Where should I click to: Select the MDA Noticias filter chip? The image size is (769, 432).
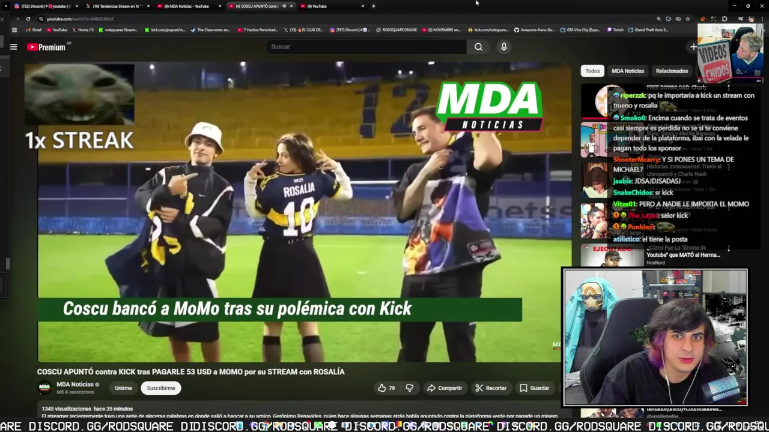coord(628,71)
